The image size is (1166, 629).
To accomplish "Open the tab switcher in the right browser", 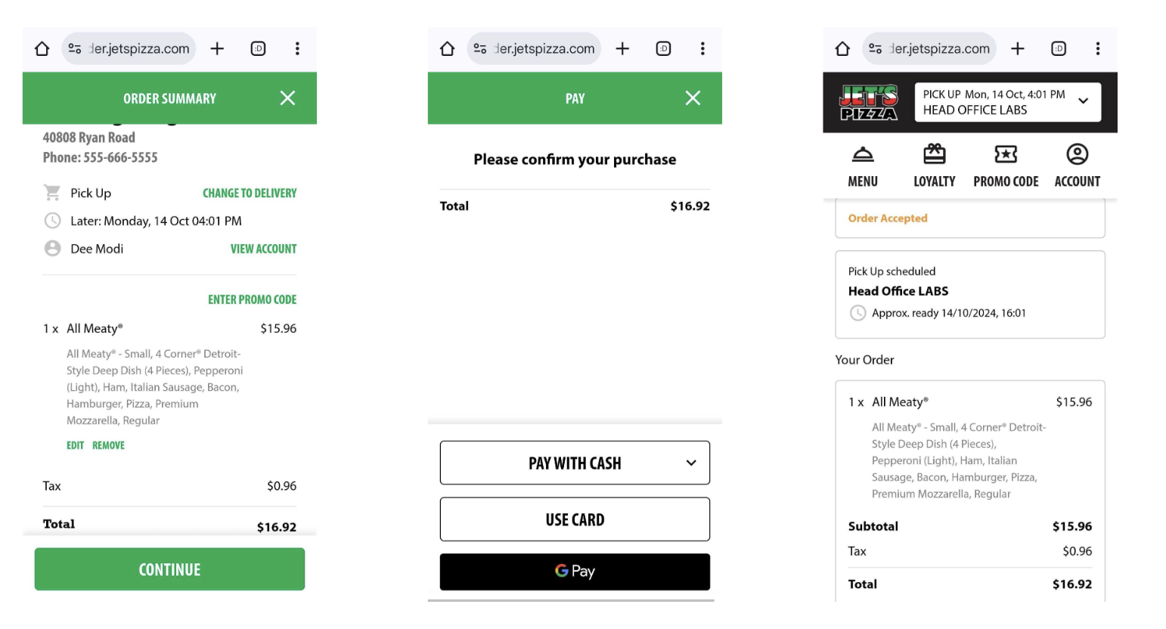I will click(1059, 48).
